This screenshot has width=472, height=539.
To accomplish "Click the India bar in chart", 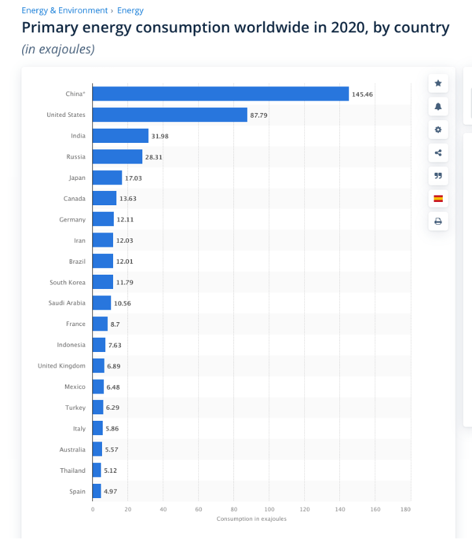I will pos(120,136).
